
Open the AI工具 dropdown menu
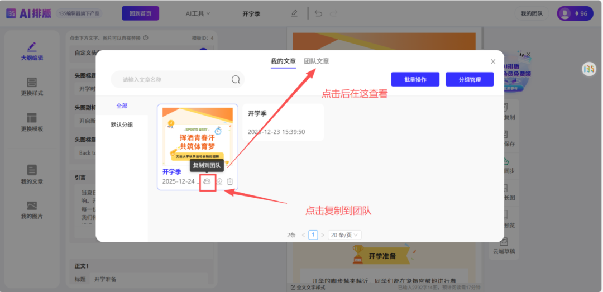tap(198, 13)
